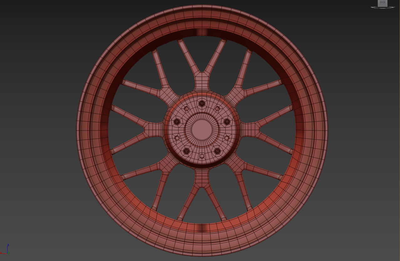Click the ViewCube compass ring
Screen dimensions: 400x261
click(382, 7)
